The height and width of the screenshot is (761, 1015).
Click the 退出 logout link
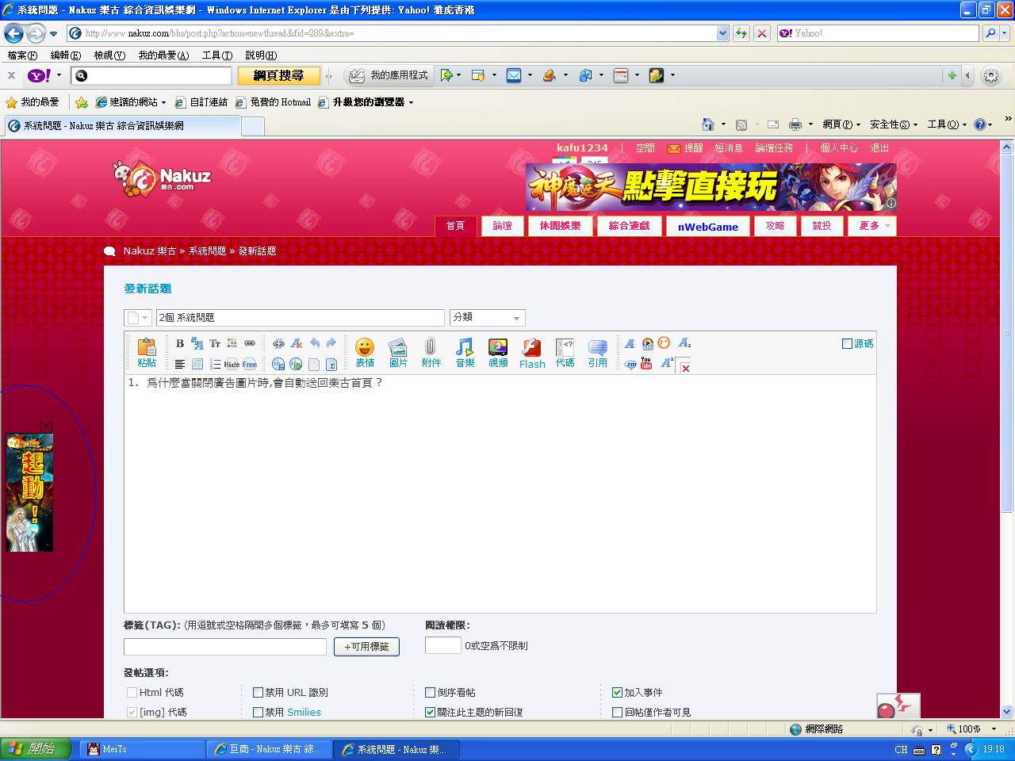pos(879,148)
